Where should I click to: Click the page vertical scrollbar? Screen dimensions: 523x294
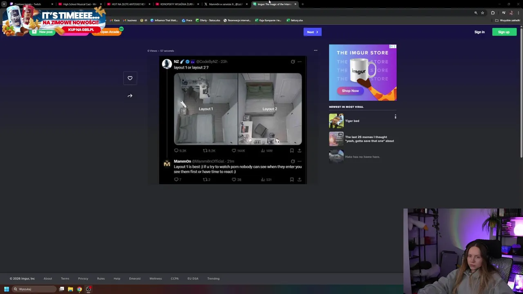[521, 93]
